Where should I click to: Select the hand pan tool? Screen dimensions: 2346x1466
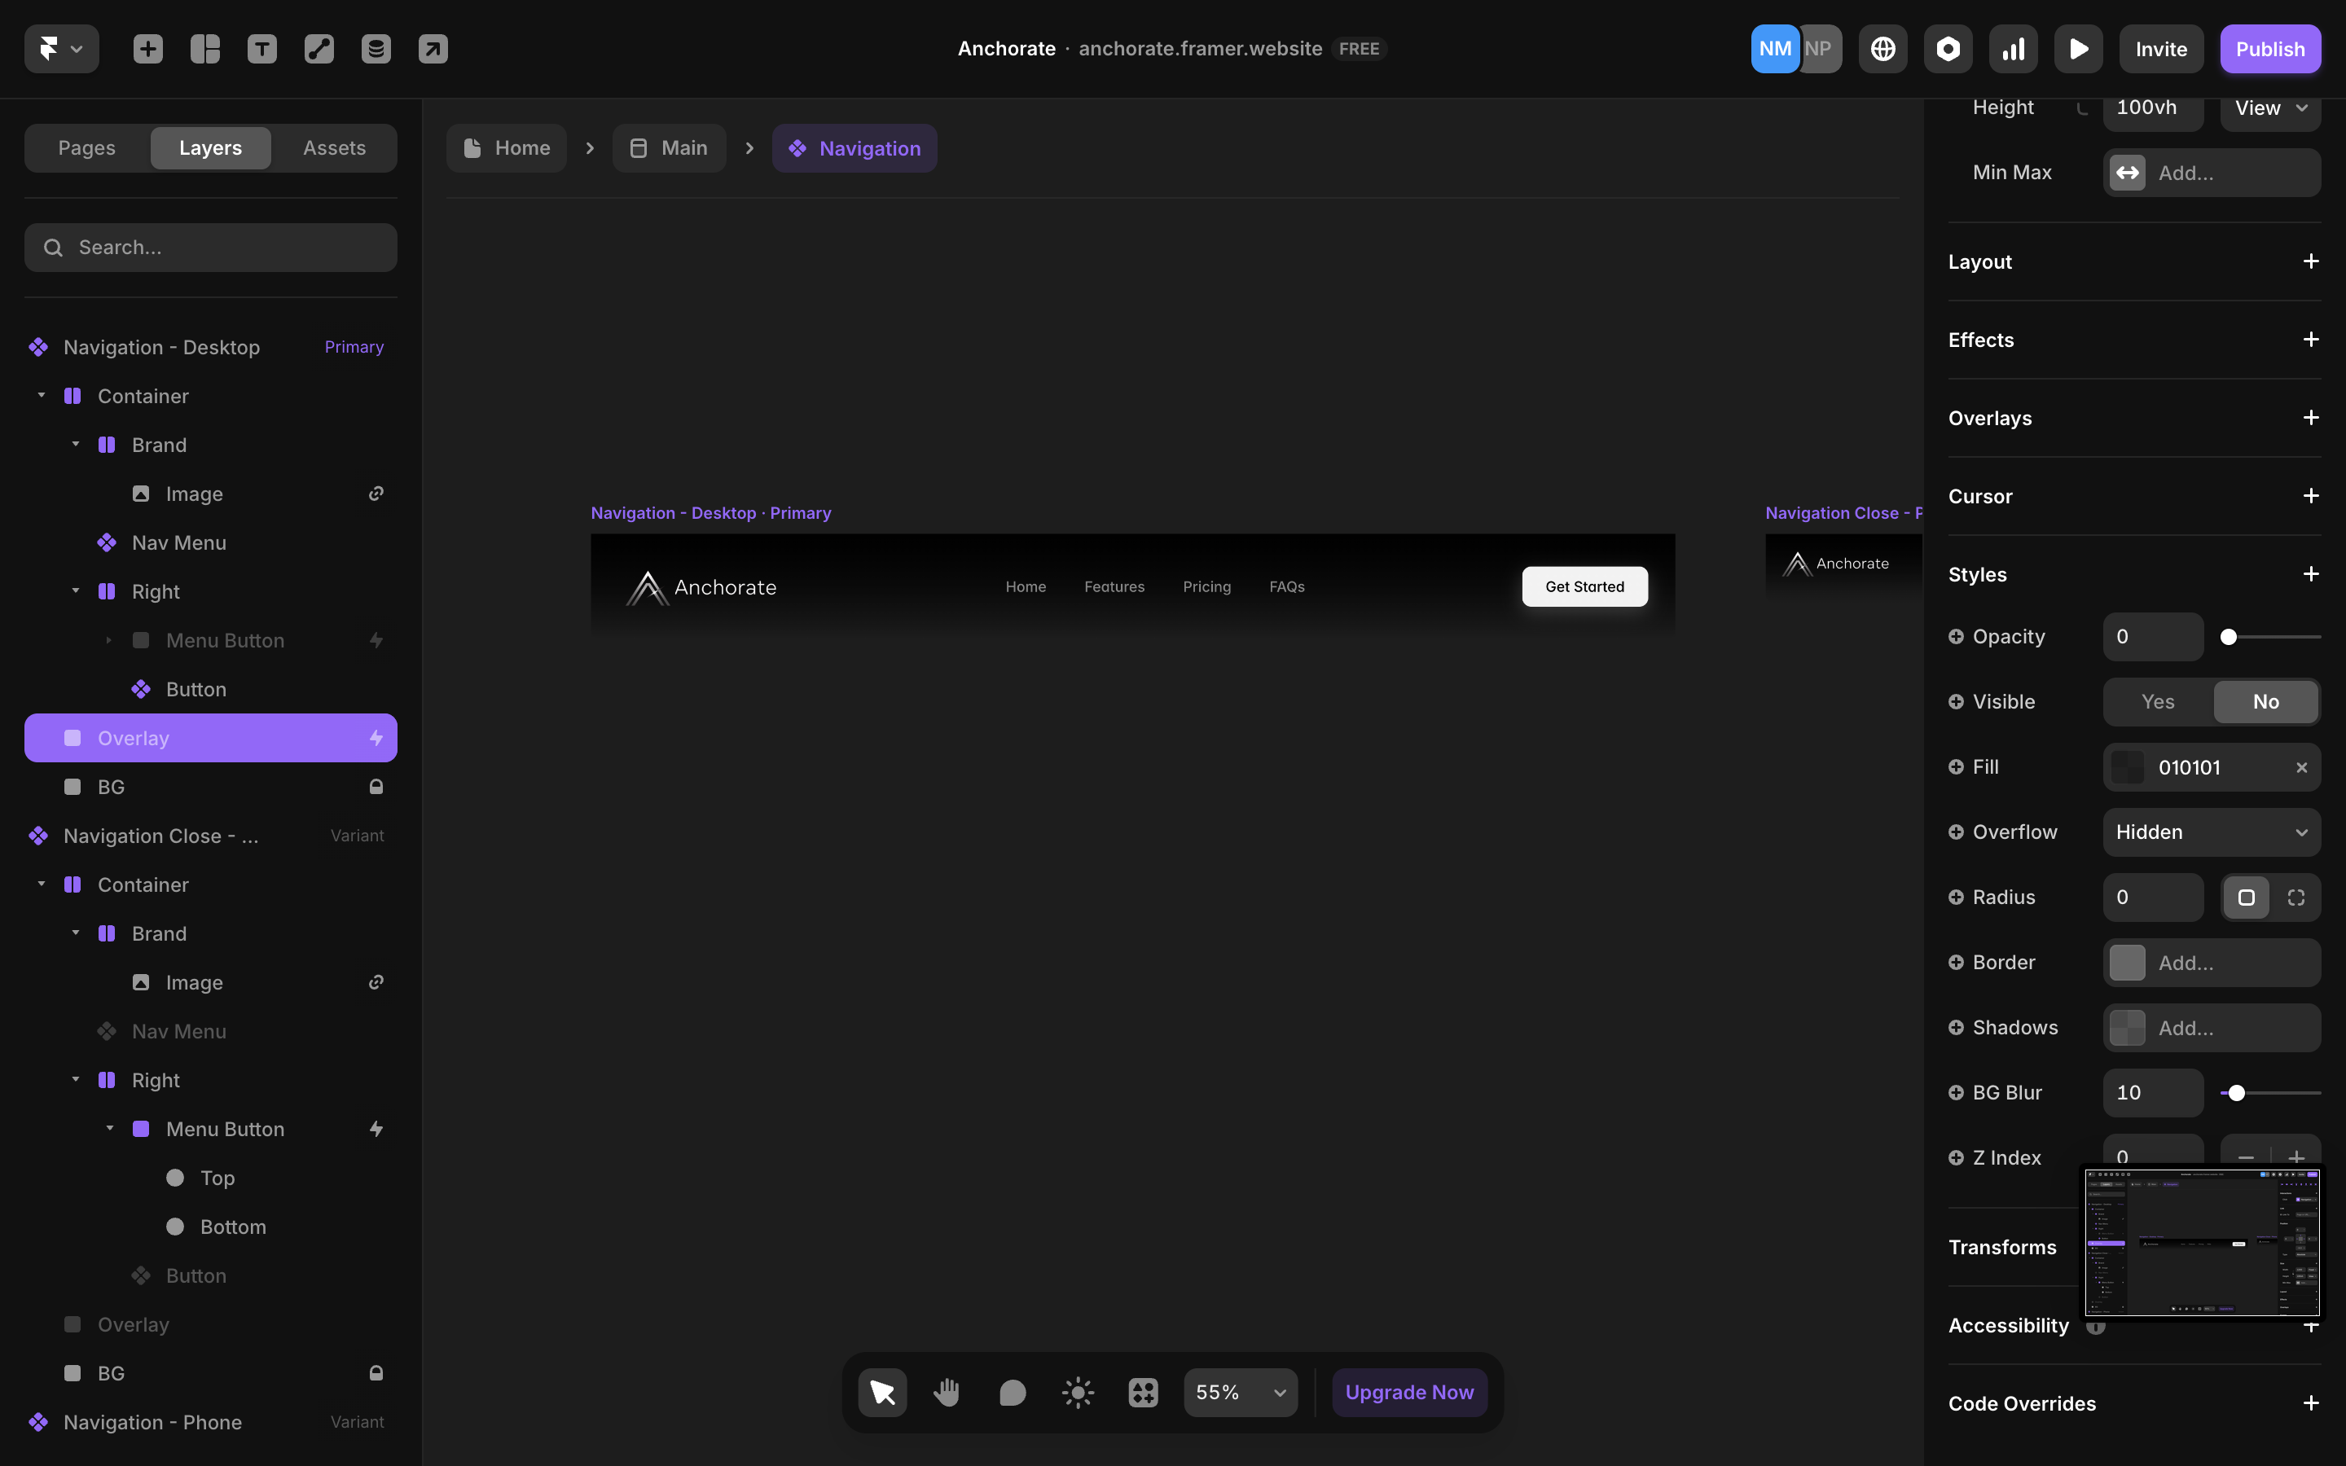947,1393
